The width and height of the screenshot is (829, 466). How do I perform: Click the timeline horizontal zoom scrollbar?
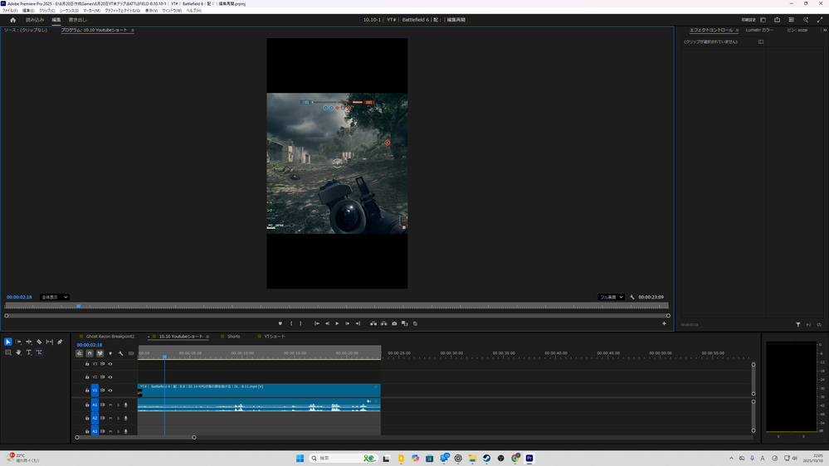(x=135, y=437)
